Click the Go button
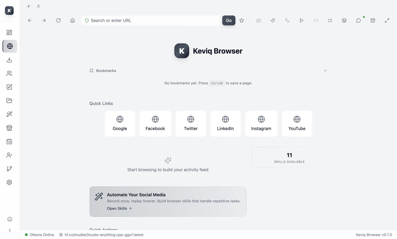 (x=229, y=20)
